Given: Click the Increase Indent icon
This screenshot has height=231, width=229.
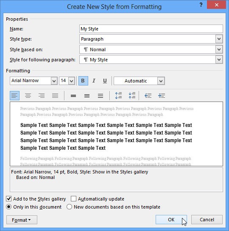Looking at the screenshot, I should click(162, 96).
